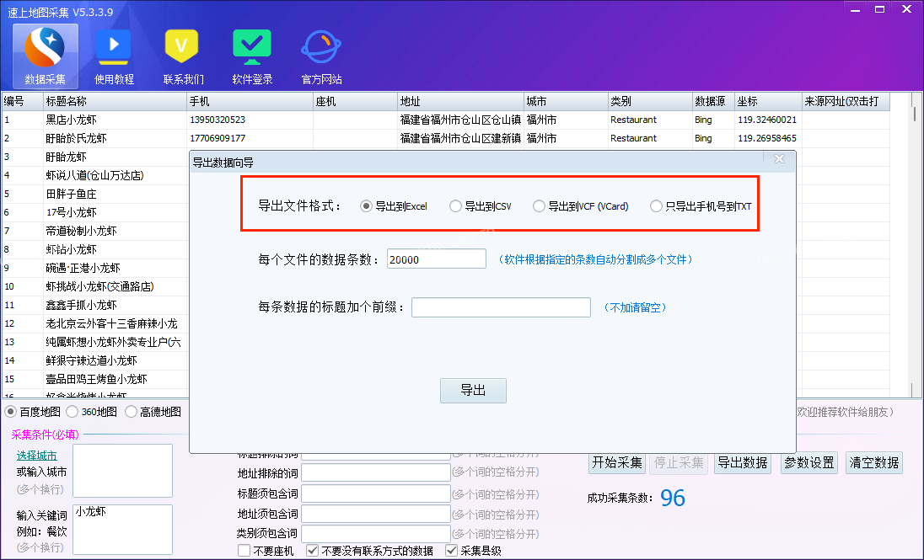Sort by the 编号 column header

click(23, 101)
